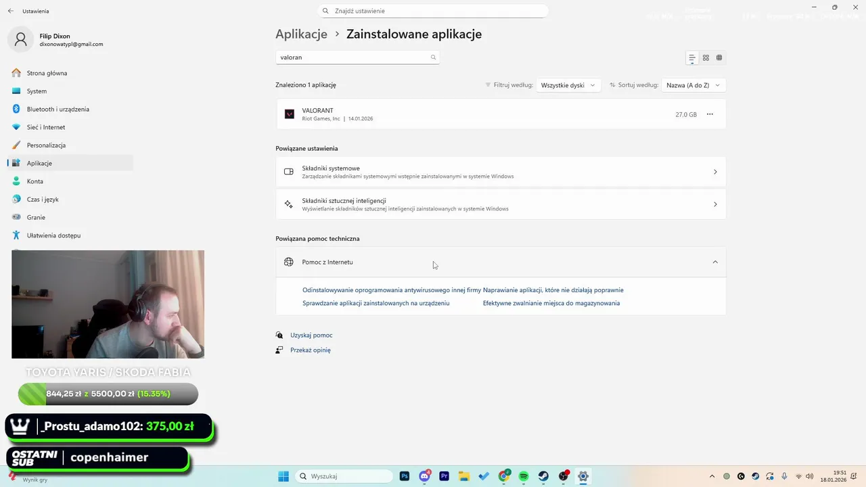
Task: Open the three-dot menu for VALORANT
Action: point(710,114)
